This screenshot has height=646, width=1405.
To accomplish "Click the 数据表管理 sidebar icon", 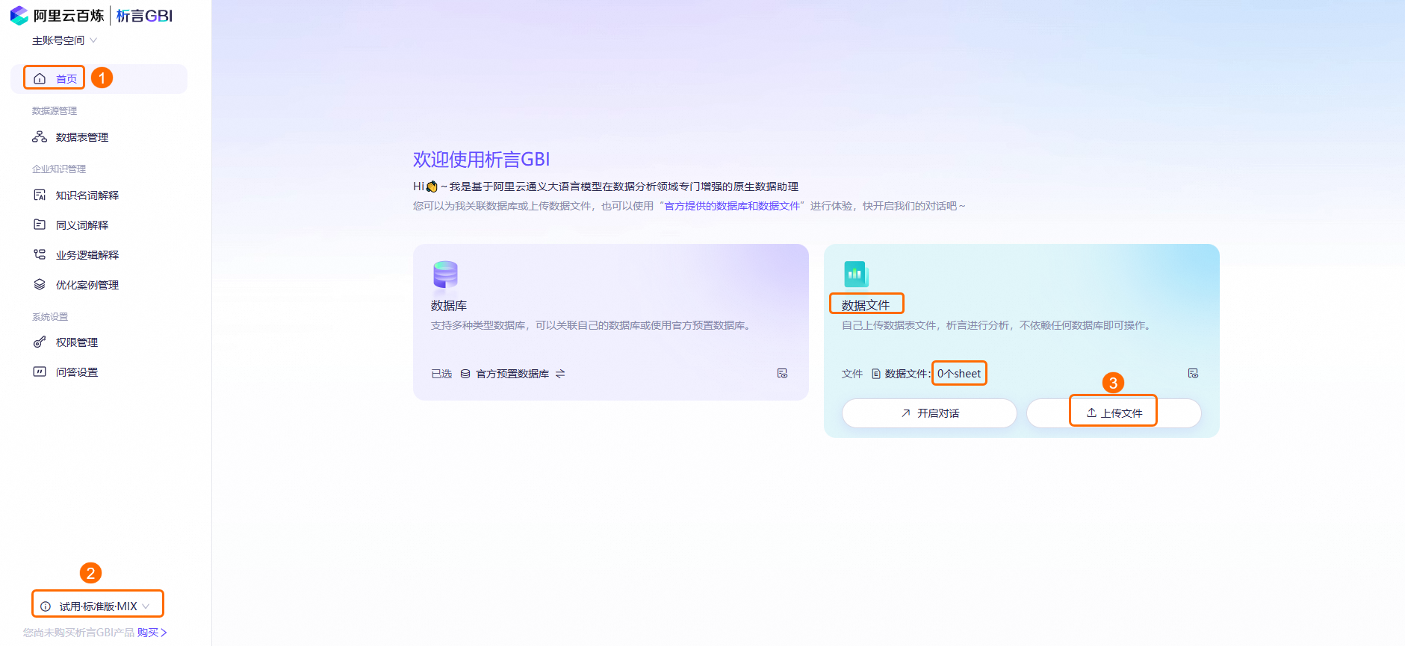I will [40, 137].
